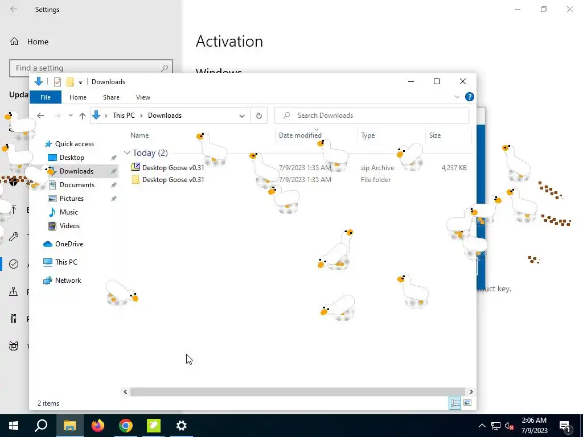Image resolution: width=583 pixels, height=437 pixels.
Task: Open the Home ribbon tab
Action: pyautogui.click(x=77, y=97)
